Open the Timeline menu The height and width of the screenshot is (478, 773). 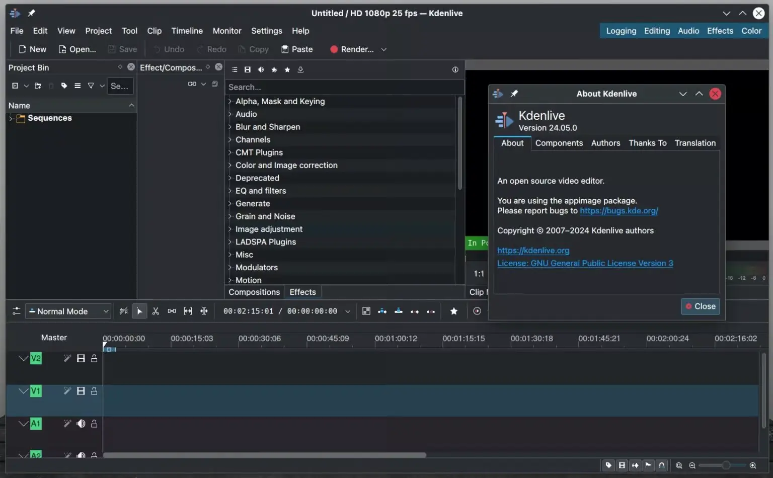point(187,31)
